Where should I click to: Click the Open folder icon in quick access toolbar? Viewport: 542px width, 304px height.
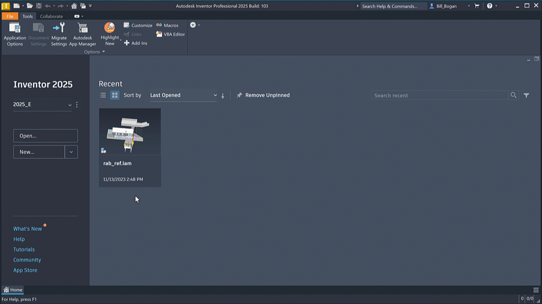pos(30,6)
